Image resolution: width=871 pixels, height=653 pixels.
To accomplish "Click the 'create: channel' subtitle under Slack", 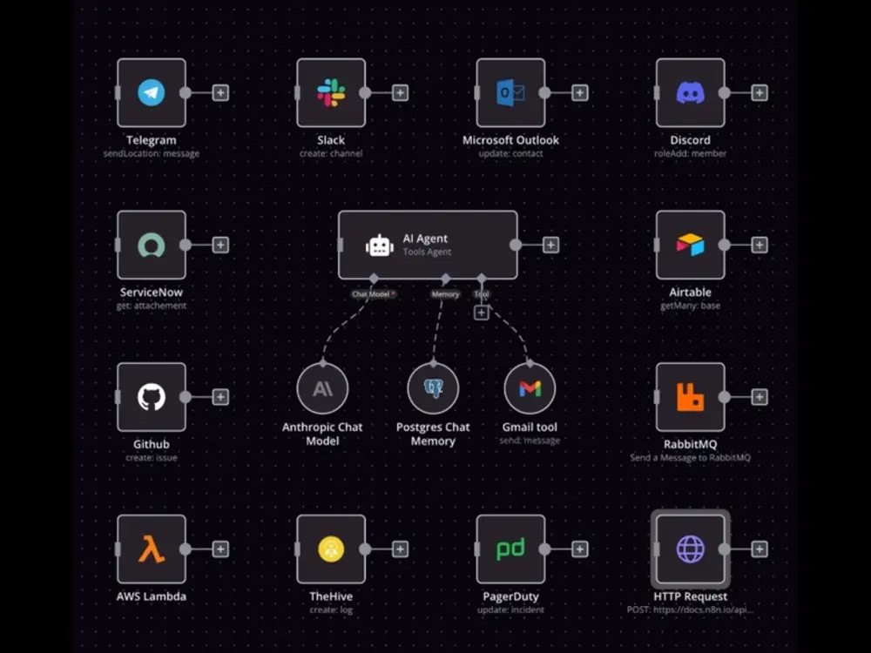I will point(331,154).
